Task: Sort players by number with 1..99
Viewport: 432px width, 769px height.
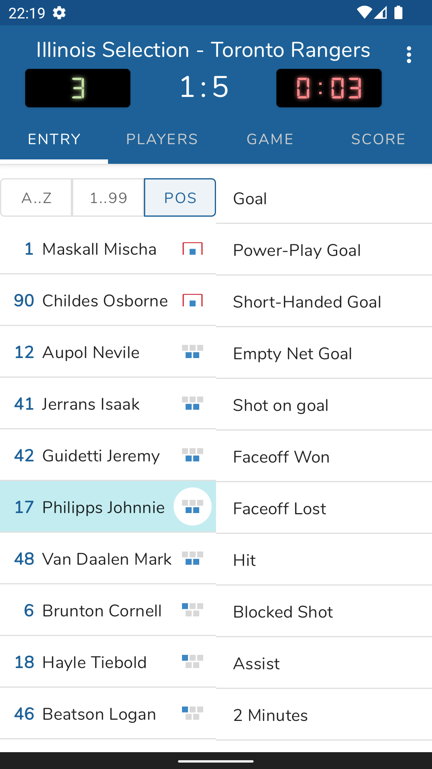Action: tap(108, 198)
